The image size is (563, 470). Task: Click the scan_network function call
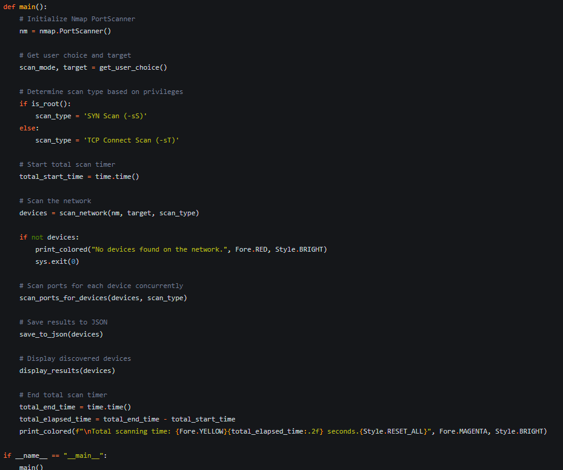point(129,213)
